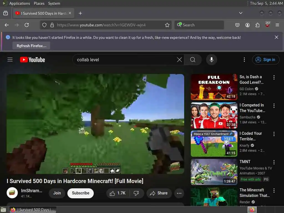This screenshot has height=213, width=284.
Task: Click the Free with ads badge
Action: coord(250,179)
